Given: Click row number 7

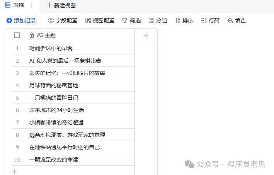Looking at the screenshot, I should [17, 122].
